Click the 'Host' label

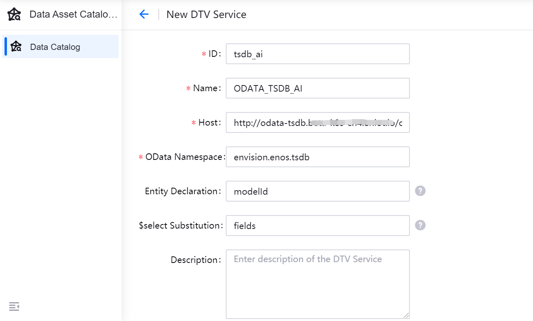tap(209, 123)
